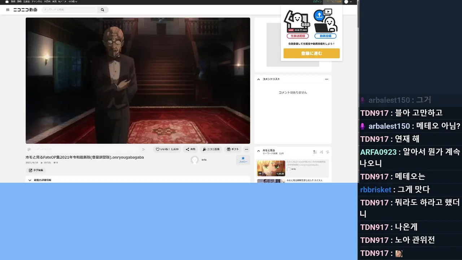Click the yellow 登録に進む button

pyautogui.click(x=311, y=53)
